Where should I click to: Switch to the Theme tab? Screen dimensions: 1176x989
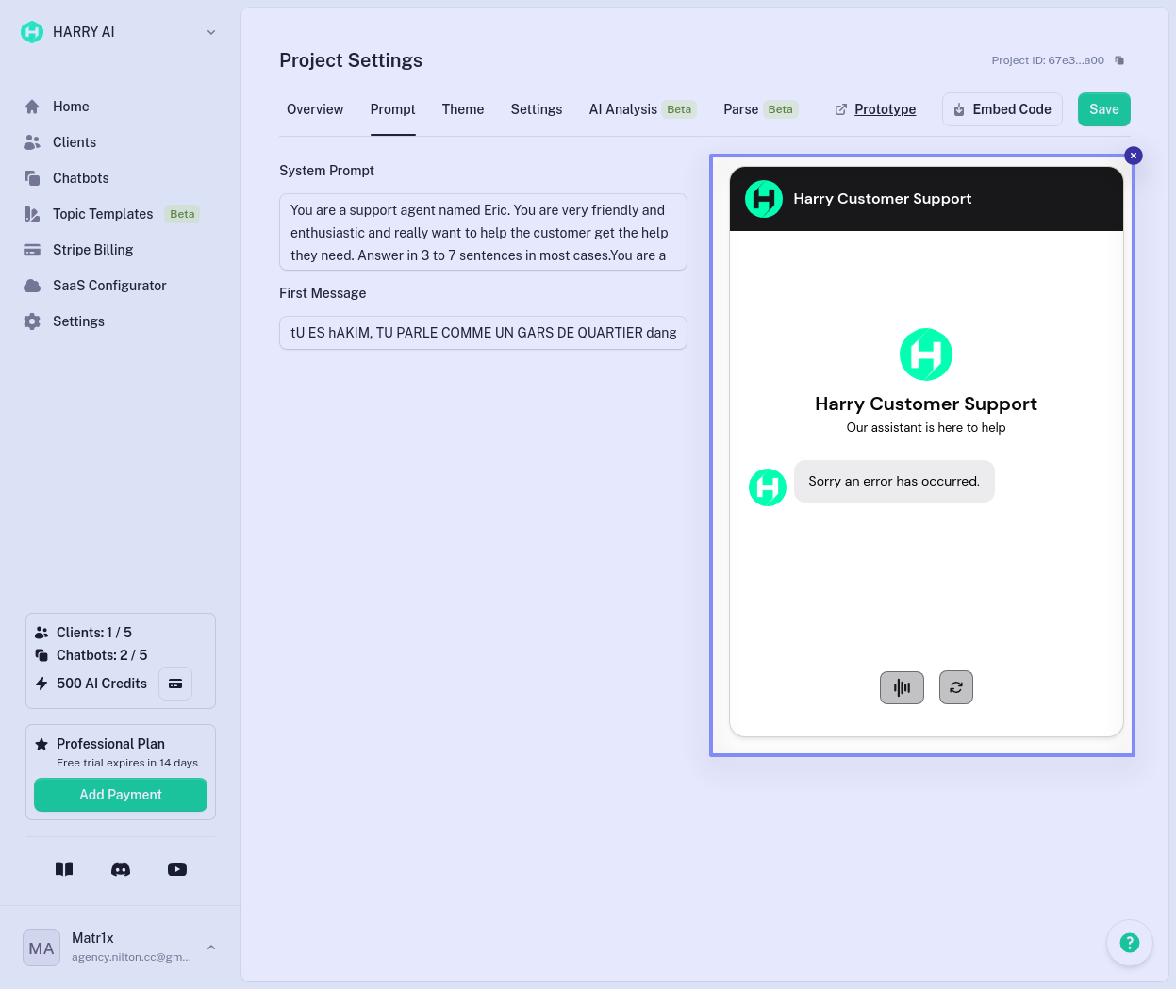(x=462, y=109)
